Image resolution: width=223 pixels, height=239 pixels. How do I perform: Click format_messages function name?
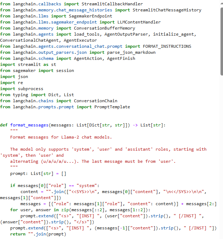pyautogui.click(x=29, y=125)
